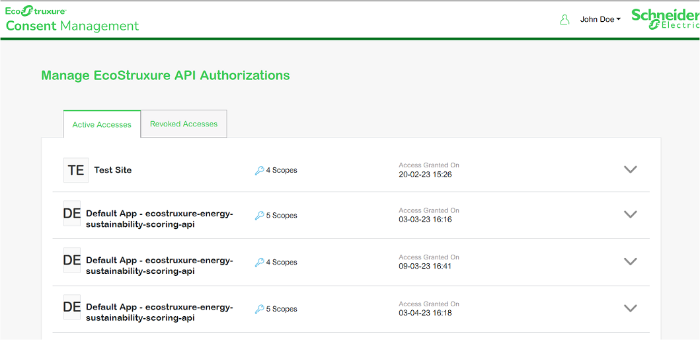Click the Consent Management title
This screenshot has height=340, width=700.
tap(72, 26)
